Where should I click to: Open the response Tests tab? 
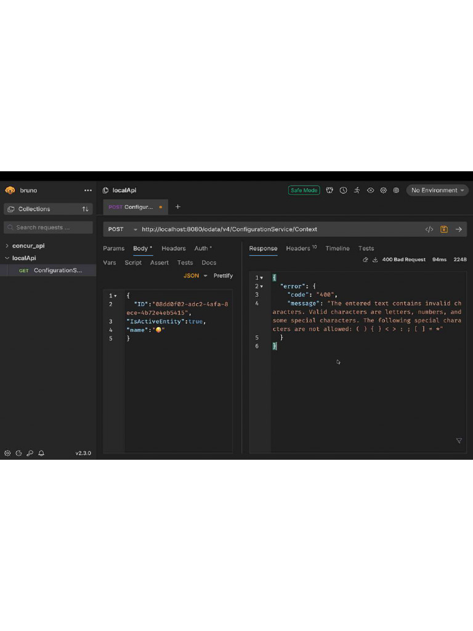point(366,248)
